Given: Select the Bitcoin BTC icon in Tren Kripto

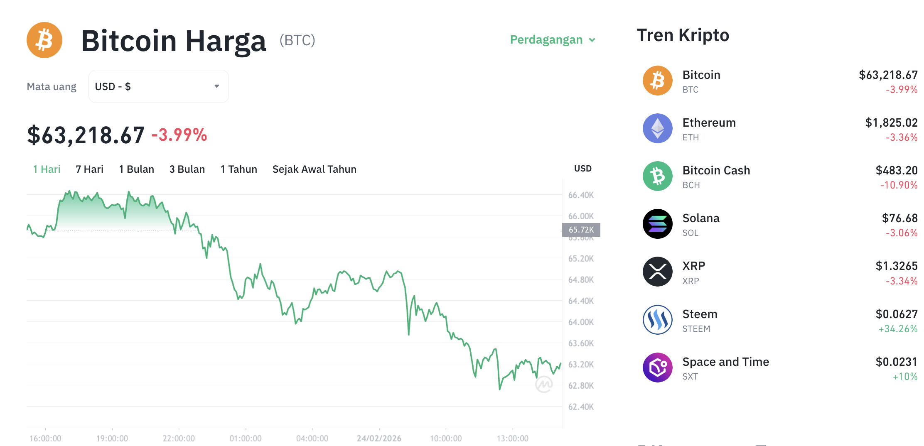Looking at the screenshot, I should pyautogui.click(x=658, y=81).
